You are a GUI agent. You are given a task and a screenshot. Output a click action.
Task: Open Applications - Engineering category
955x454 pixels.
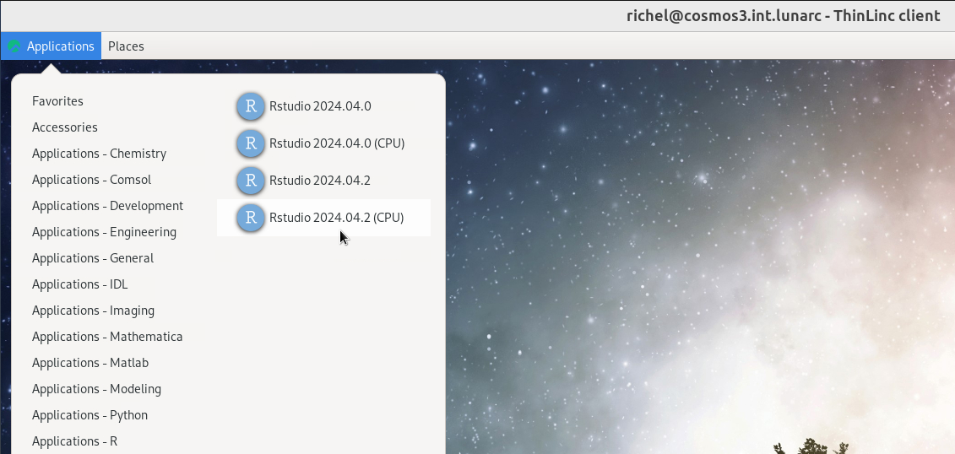(x=104, y=232)
